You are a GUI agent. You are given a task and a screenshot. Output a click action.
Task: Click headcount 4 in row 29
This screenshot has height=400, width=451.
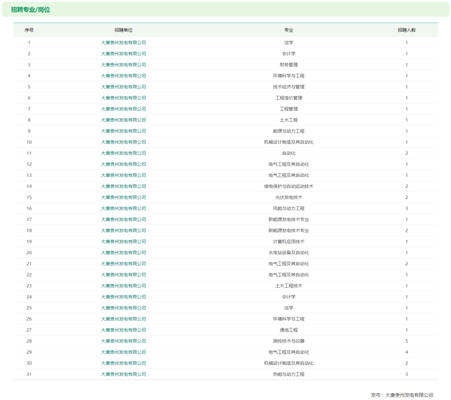point(407,352)
